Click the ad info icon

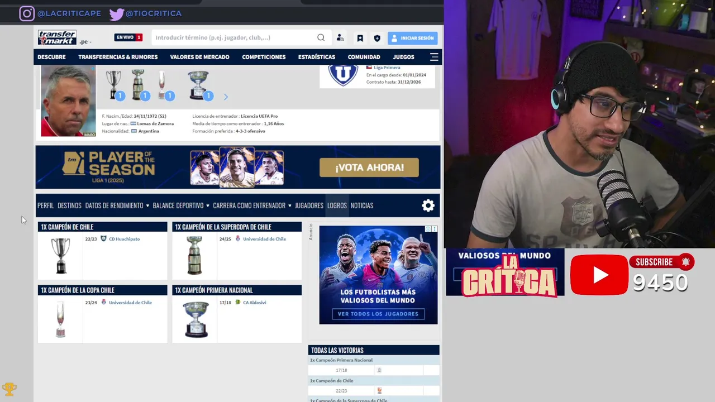pyautogui.click(x=428, y=229)
